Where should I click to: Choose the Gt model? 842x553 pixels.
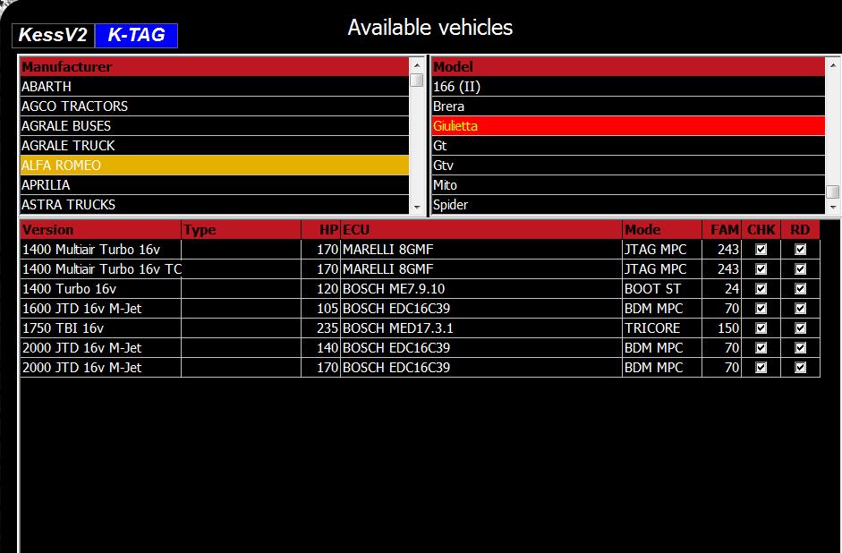[x=628, y=146]
